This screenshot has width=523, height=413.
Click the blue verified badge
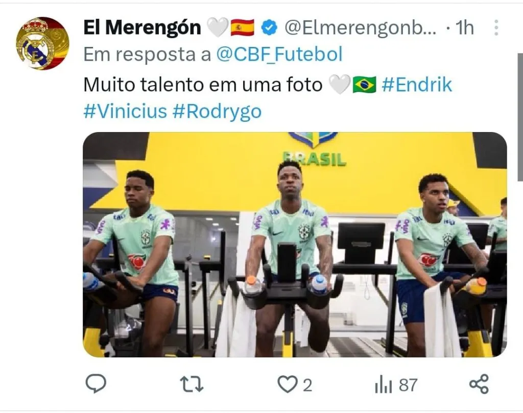[269, 28]
